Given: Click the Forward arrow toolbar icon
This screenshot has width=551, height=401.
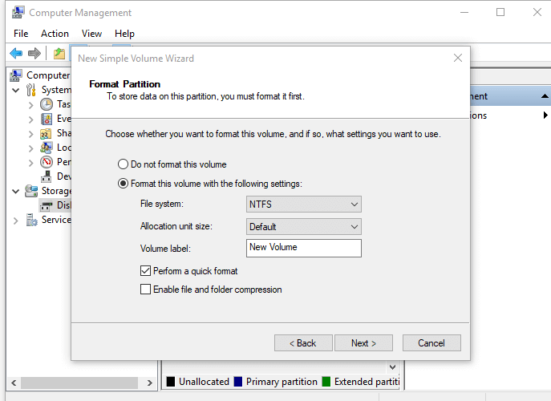Looking at the screenshot, I should [x=34, y=53].
